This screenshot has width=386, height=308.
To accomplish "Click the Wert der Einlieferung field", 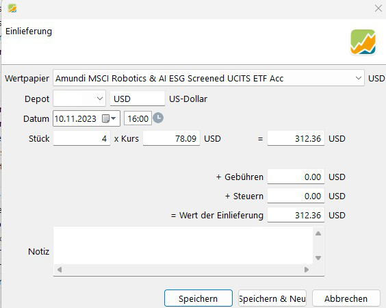I will (x=296, y=215).
